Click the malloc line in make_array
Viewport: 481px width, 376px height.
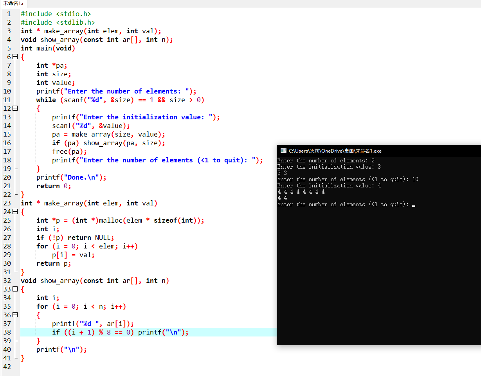point(121,220)
